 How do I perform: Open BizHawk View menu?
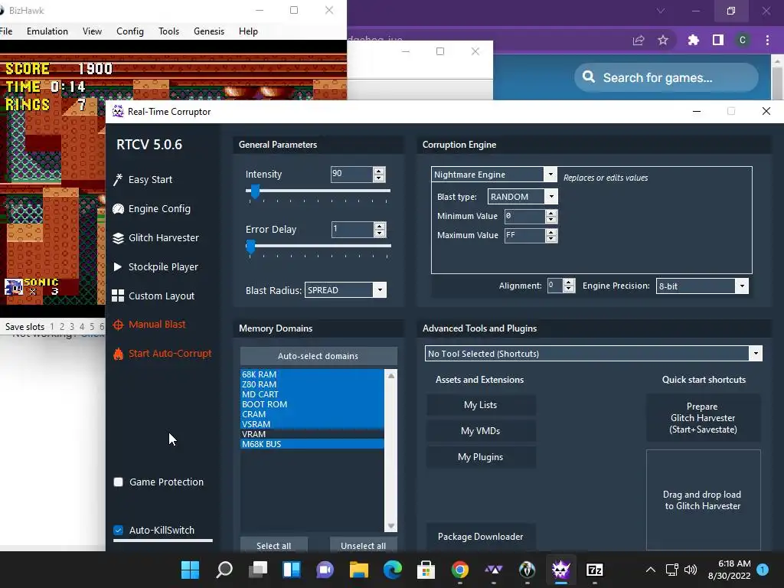click(92, 31)
